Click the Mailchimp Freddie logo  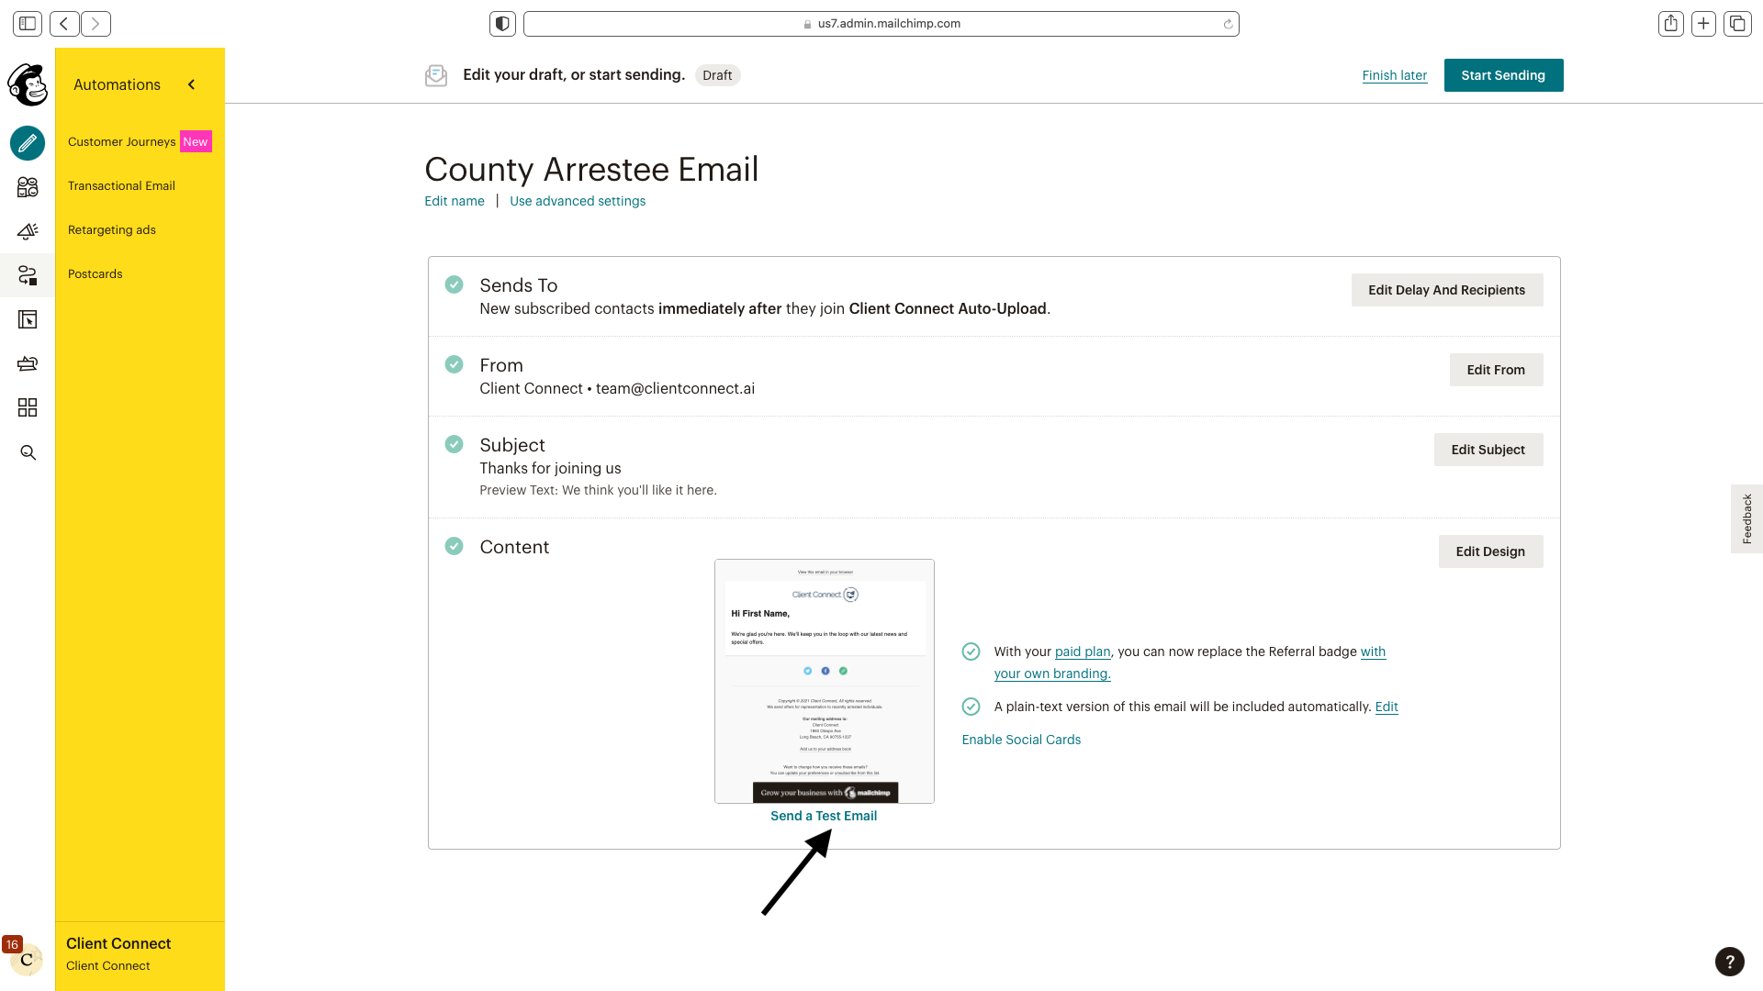28,84
